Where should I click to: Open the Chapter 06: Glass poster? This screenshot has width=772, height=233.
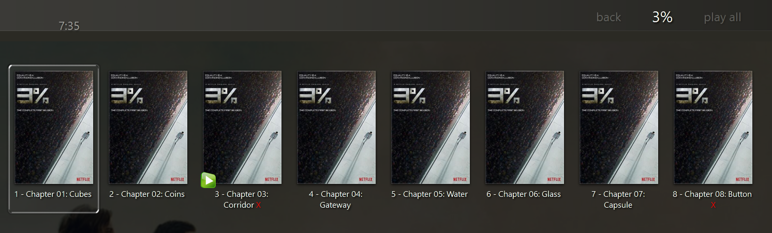[525, 127]
